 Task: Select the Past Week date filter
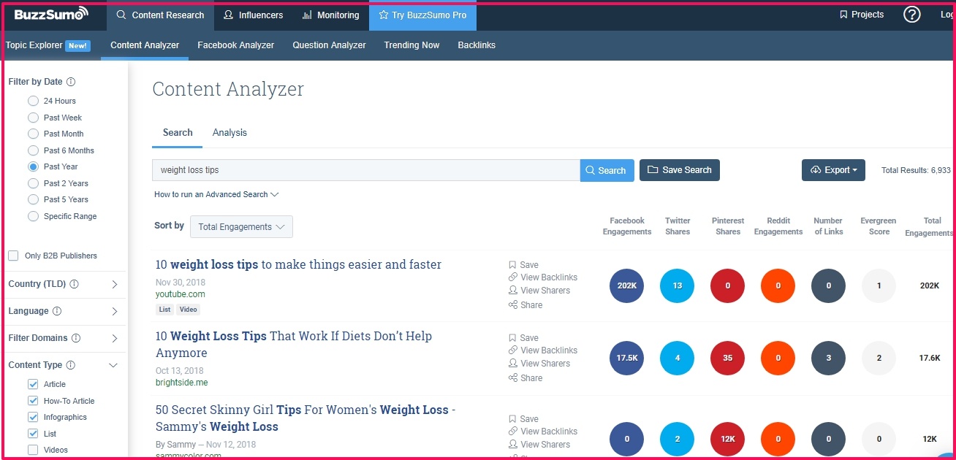click(x=33, y=118)
